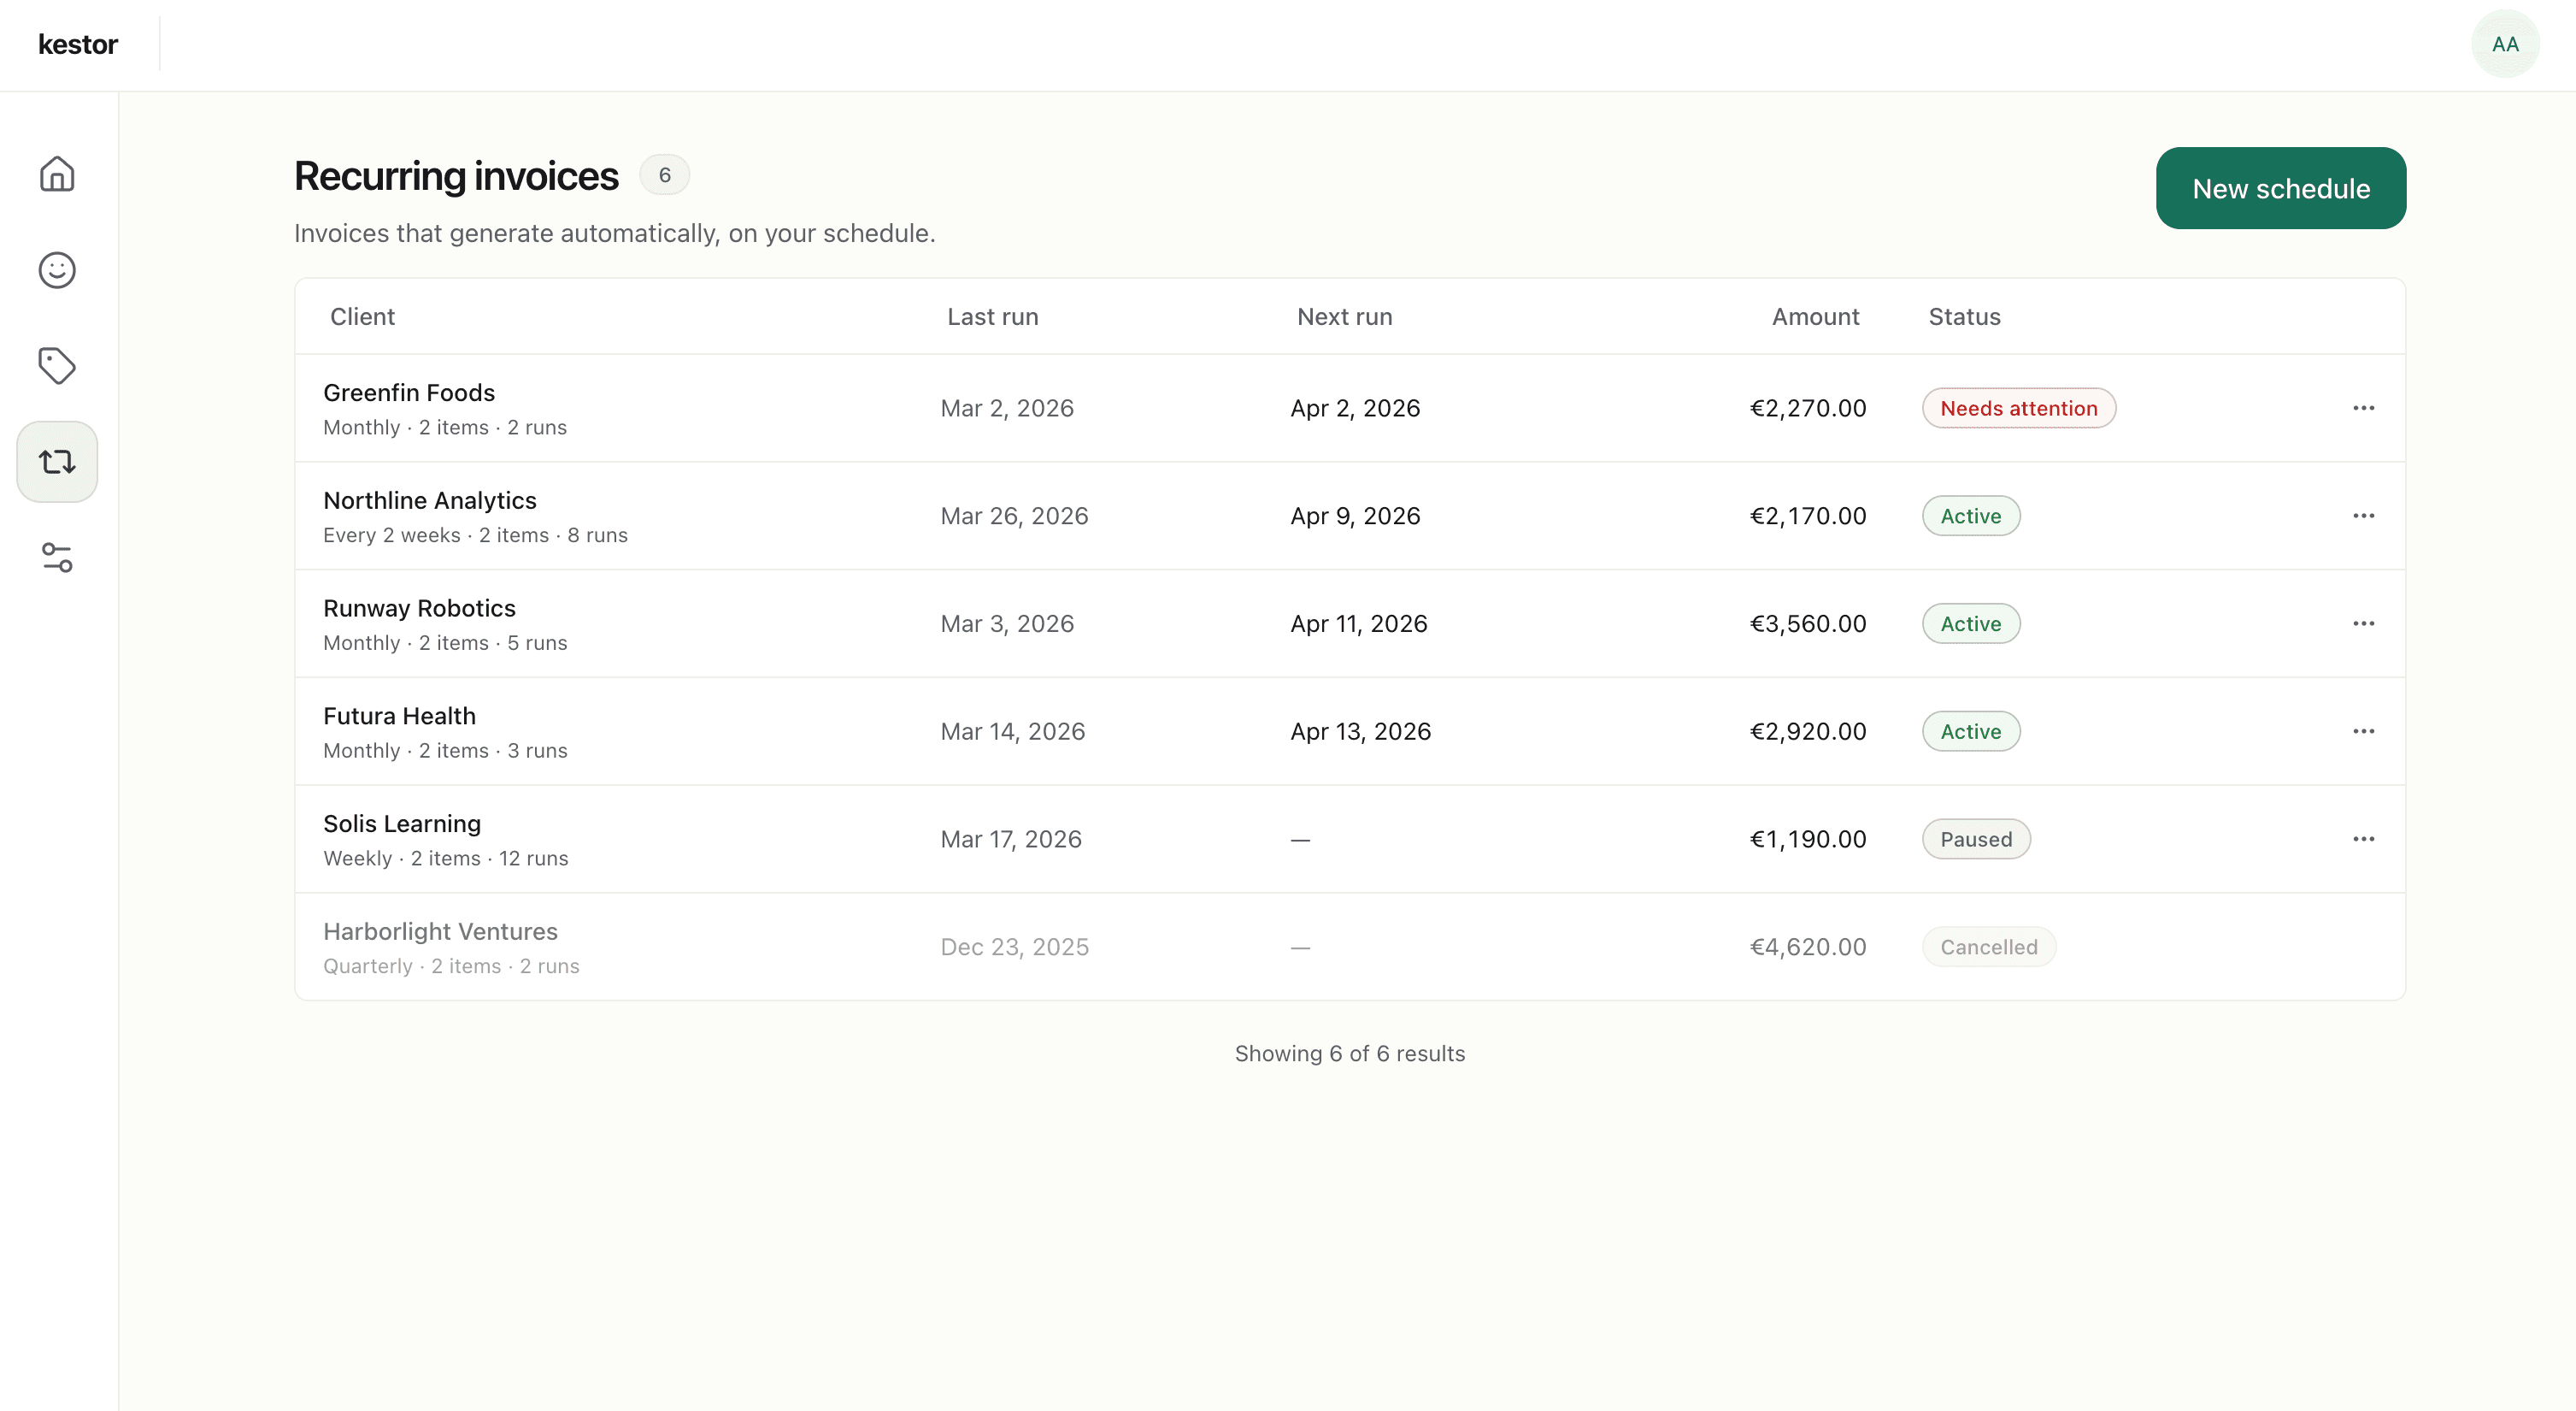This screenshot has width=2576, height=1411.
Task: Select the tags icon in the sidebar
Action: tap(57, 365)
